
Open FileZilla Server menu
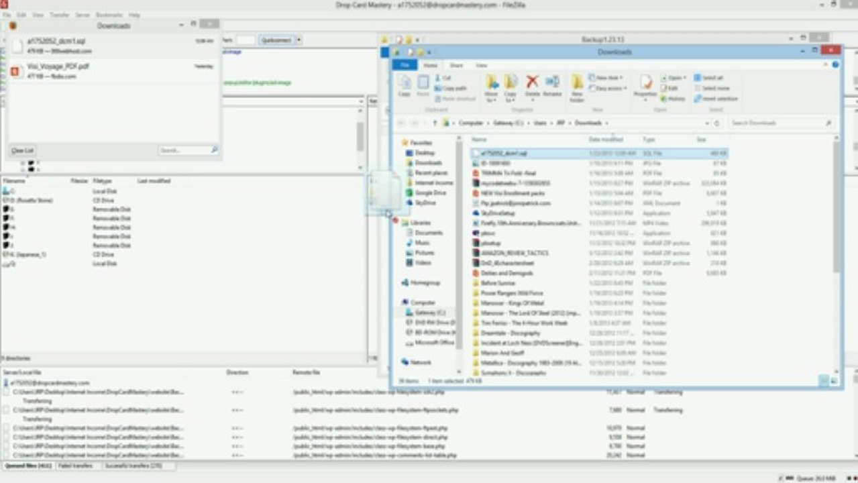[83, 14]
